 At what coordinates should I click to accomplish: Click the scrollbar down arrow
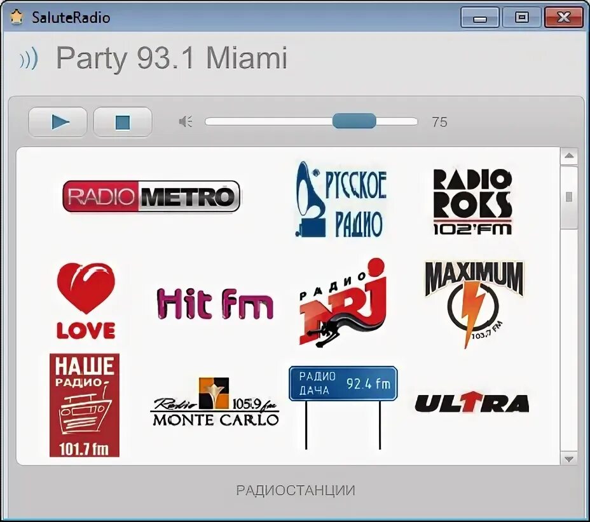tap(569, 459)
